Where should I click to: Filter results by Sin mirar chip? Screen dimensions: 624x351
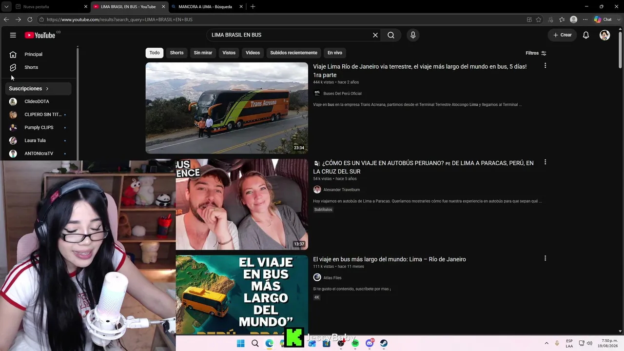pos(203,53)
